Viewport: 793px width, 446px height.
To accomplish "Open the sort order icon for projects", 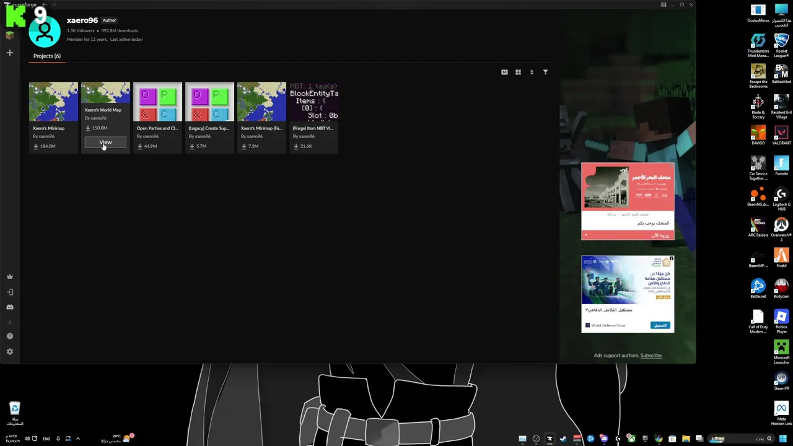I will point(532,72).
